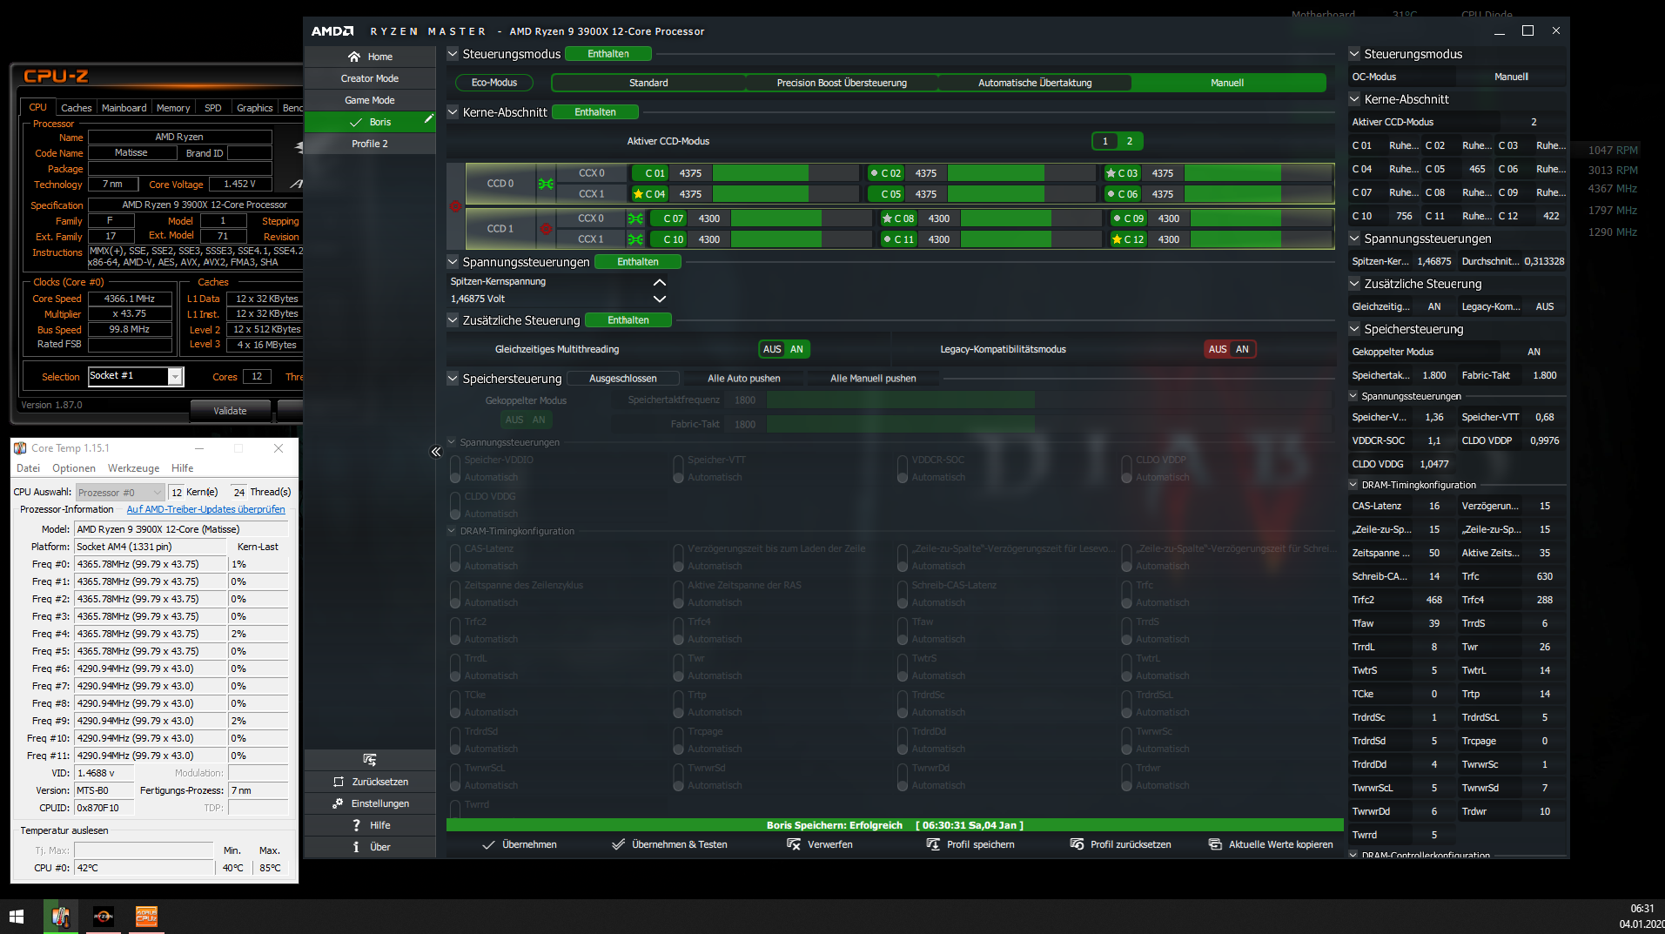The image size is (1665, 934).
Task: Click the checkmark icon next to Boris profile
Action: coord(355,122)
